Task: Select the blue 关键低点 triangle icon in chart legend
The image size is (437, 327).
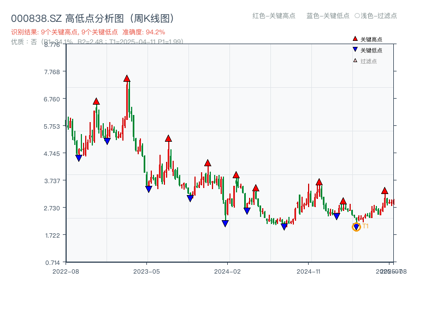Action: click(x=355, y=49)
